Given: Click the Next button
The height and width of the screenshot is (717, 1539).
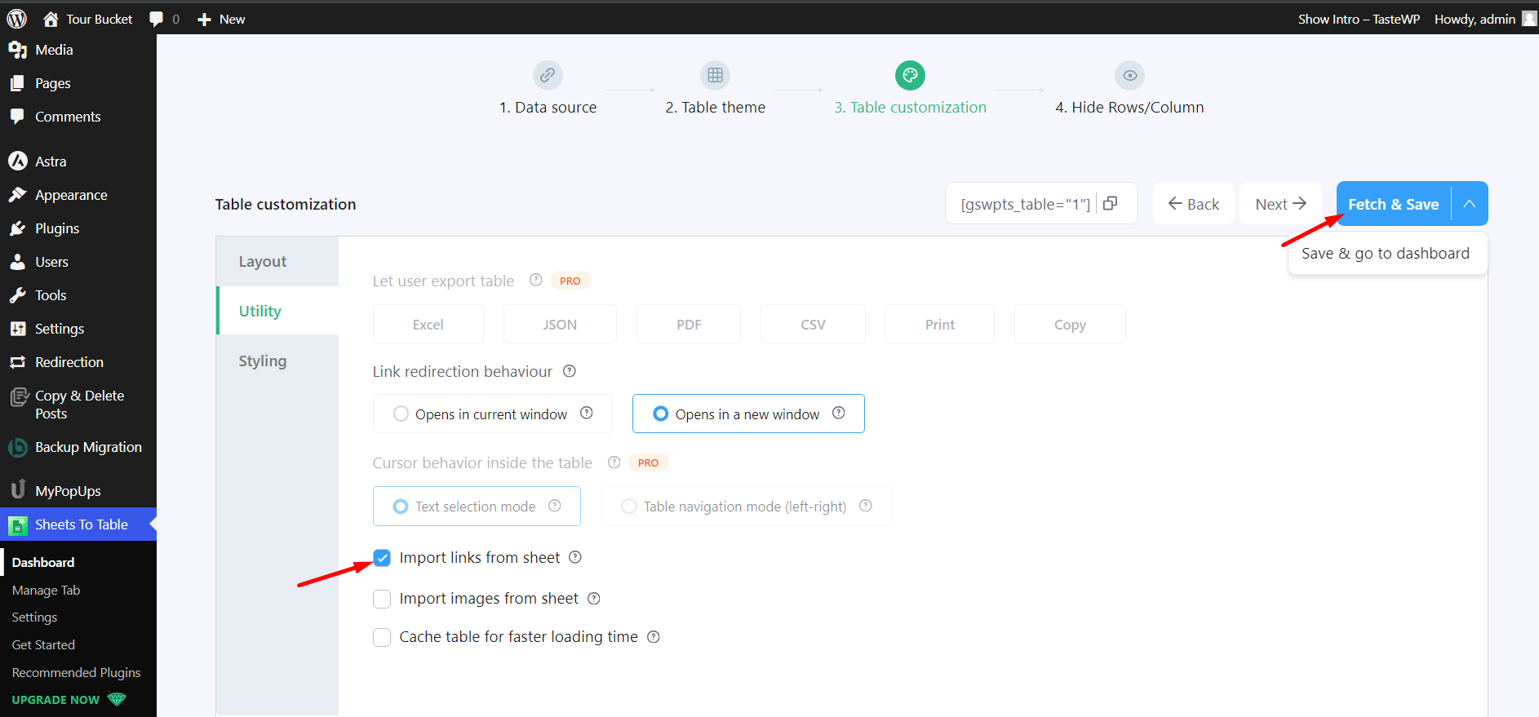Looking at the screenshot, I should pyautogui.click(x=1280, y=204).
